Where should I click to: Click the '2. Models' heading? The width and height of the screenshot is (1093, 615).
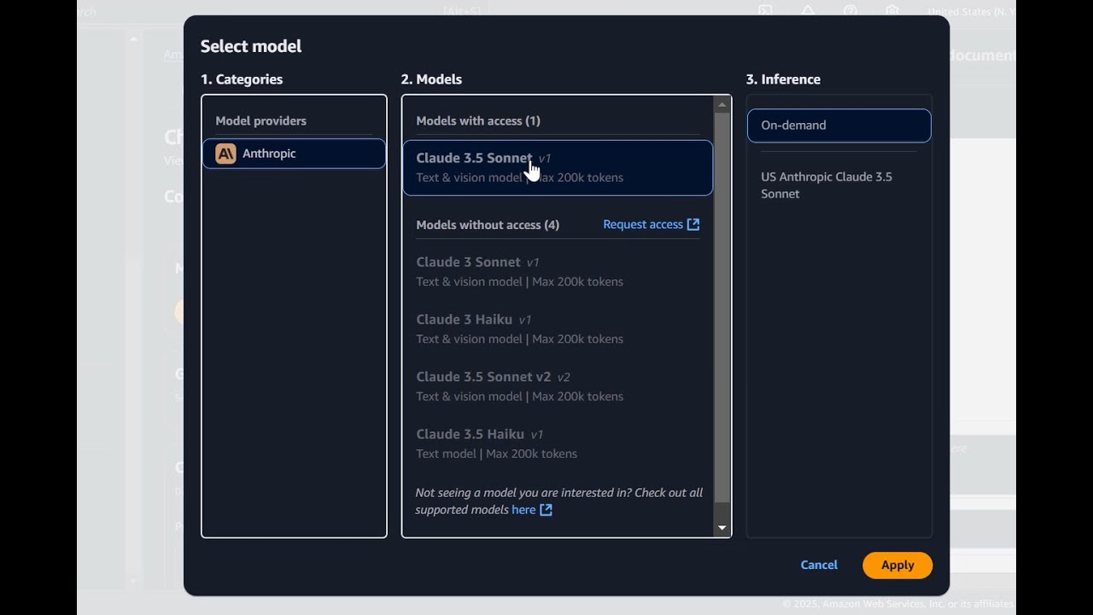[431, 79]
